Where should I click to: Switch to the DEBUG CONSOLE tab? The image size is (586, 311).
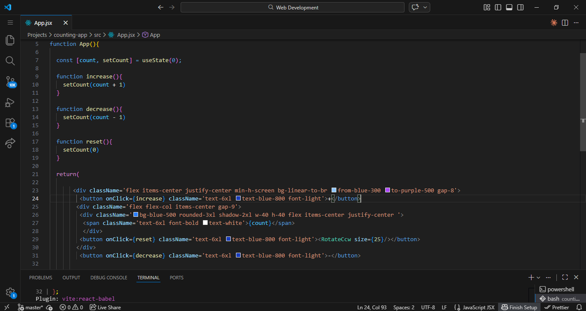[x=108, y=277]
